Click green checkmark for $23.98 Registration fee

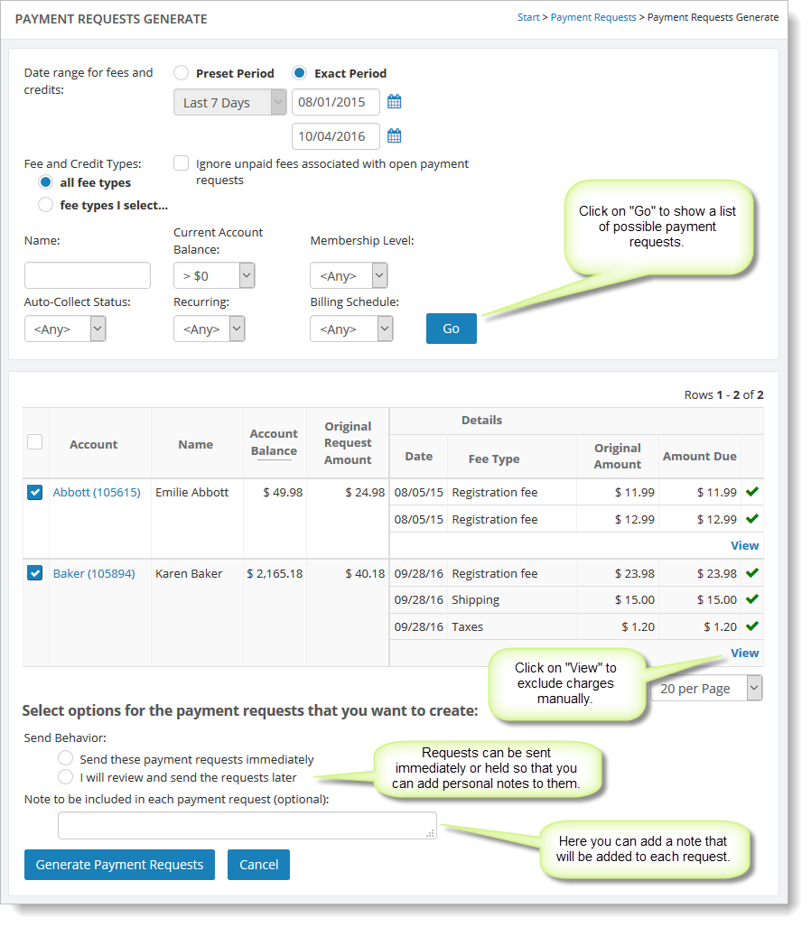pos(751,573)
